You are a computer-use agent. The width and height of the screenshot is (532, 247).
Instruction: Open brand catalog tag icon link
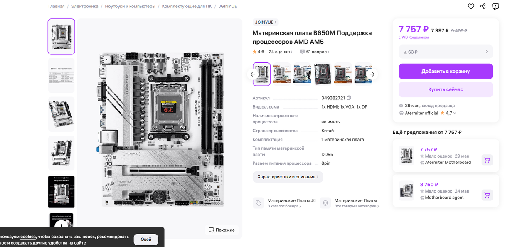259,203
